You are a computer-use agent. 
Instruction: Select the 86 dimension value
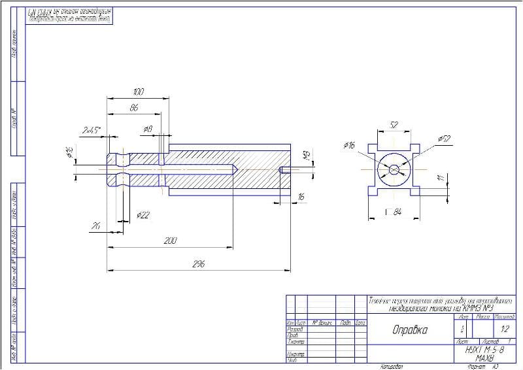[134, 107]
